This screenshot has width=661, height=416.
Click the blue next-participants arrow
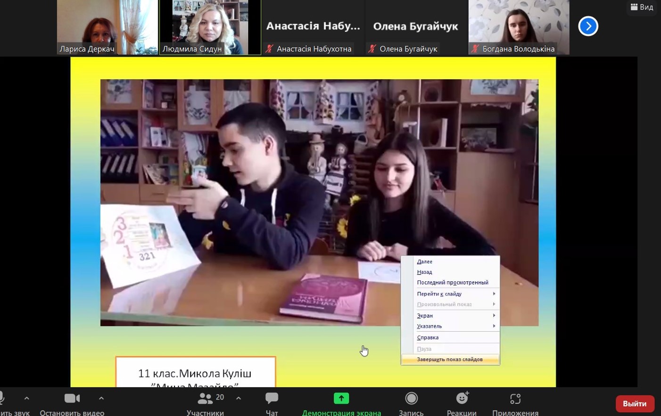tap(588, 26)
